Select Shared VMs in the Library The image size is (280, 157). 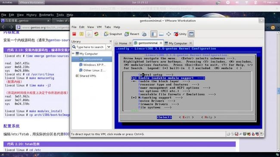86,76
